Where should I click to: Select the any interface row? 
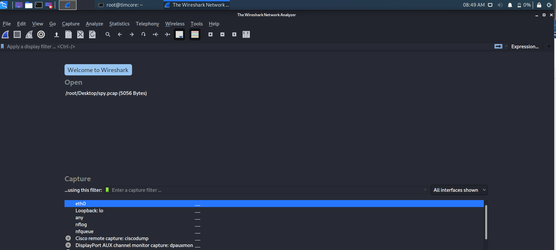pos(274,218)
